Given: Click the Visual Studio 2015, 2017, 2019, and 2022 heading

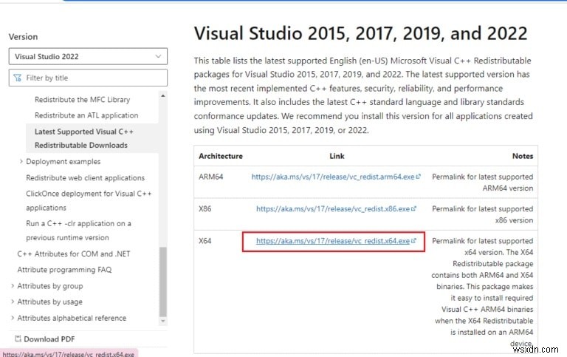Looking at the screenshot, I should tap(360, 33).
